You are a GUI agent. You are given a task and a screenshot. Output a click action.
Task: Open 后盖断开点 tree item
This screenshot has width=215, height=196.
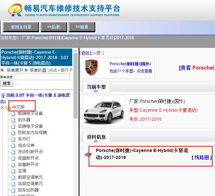point(28,164)
